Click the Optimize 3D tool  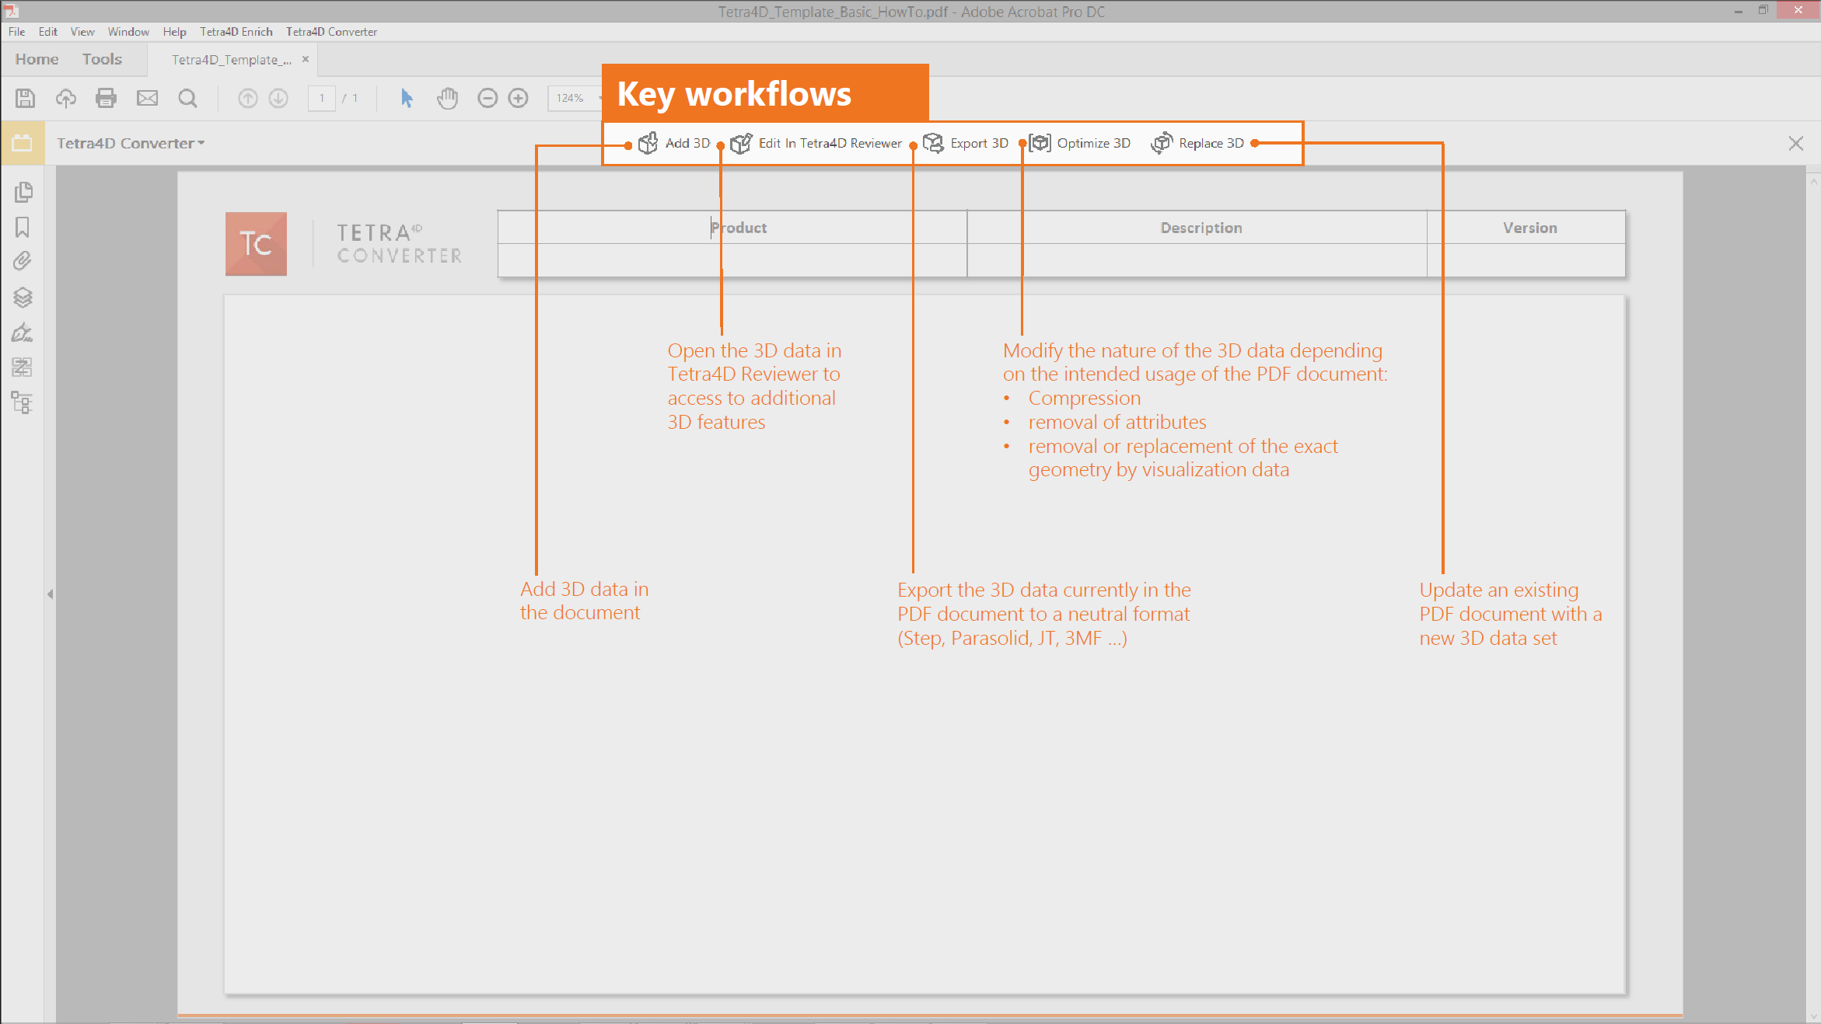1080,143
